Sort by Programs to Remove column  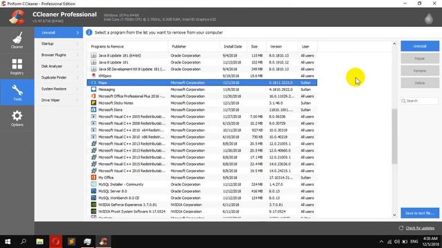(127, 46)
